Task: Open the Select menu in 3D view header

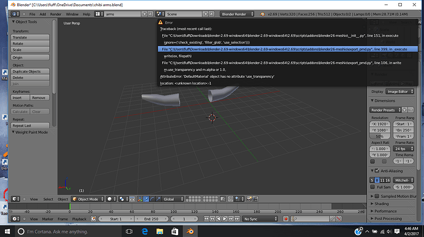Action: coord(48,199)
